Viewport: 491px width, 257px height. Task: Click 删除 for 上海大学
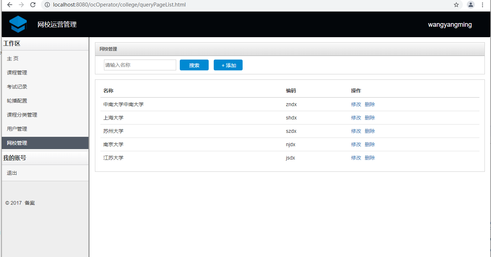click(370, 118)
